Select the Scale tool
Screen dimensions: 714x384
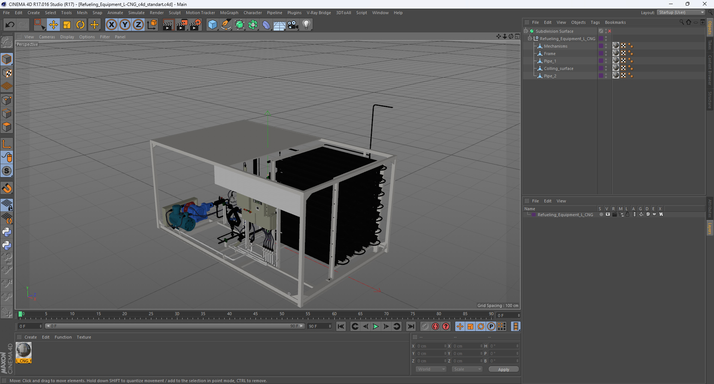pos(67,25)
